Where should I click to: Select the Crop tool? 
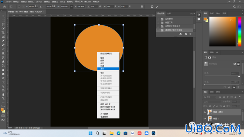click(3, 33)
